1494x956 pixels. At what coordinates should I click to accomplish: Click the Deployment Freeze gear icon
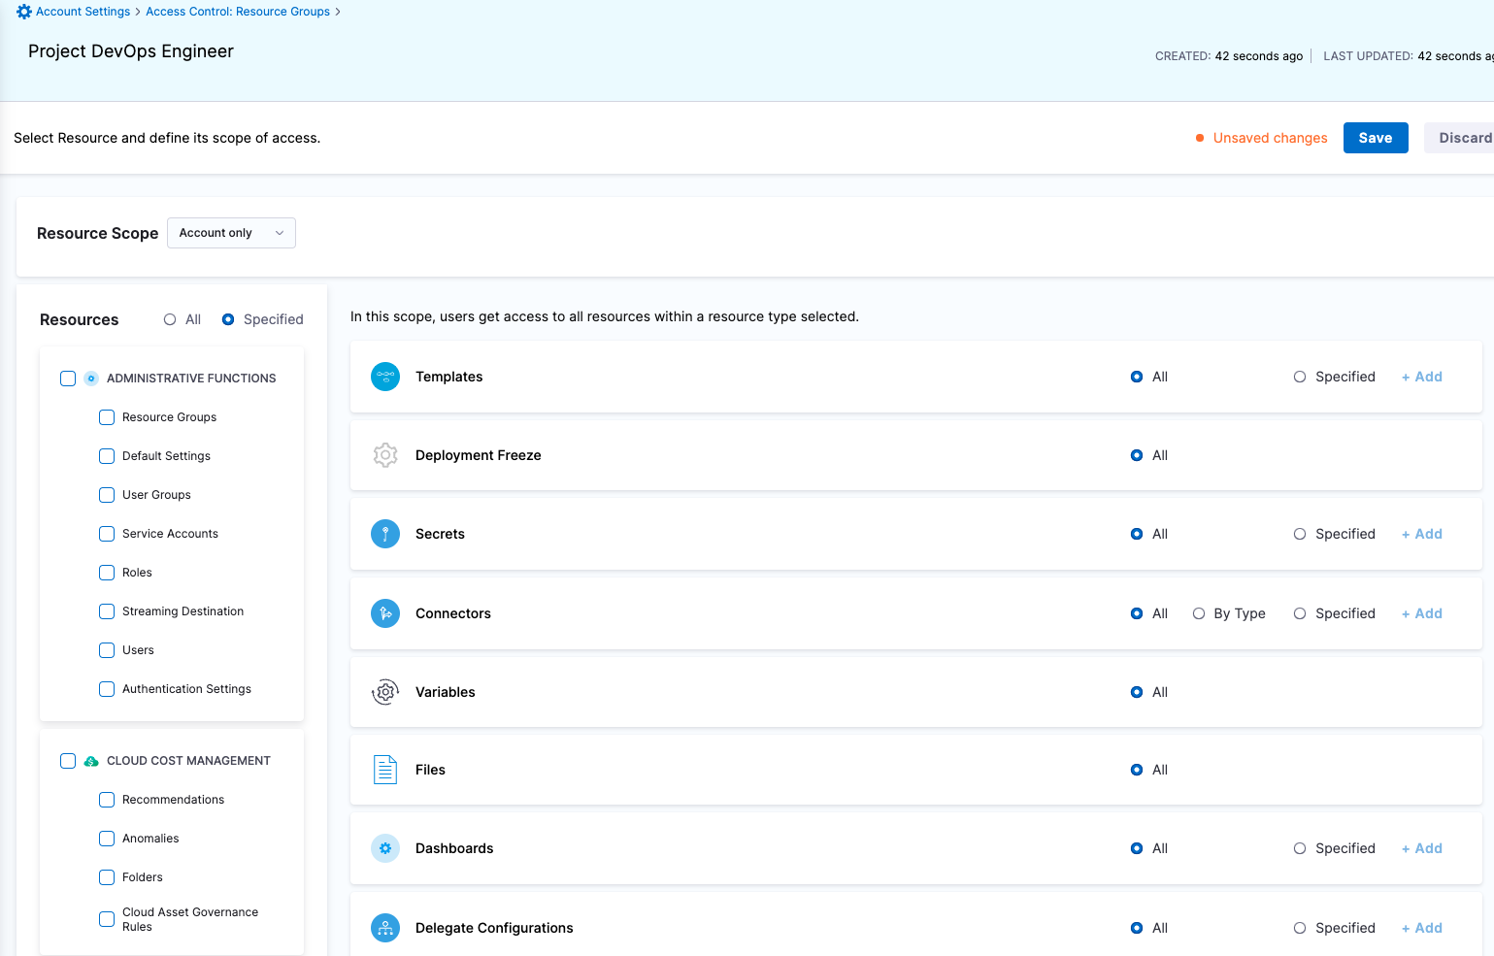pos(385,454)
